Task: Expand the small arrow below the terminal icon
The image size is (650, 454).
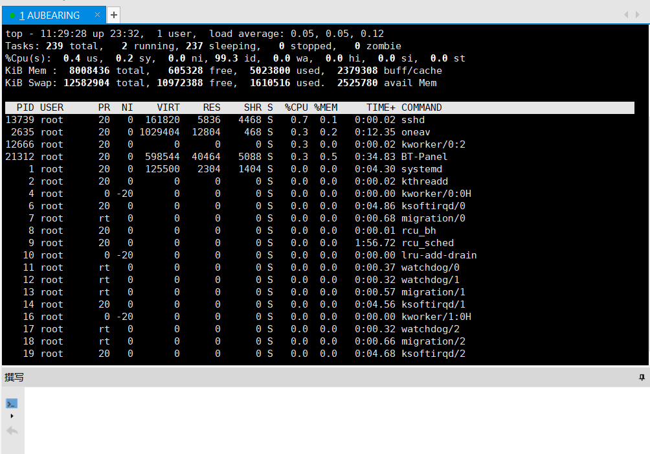Action: click(12, 416)
